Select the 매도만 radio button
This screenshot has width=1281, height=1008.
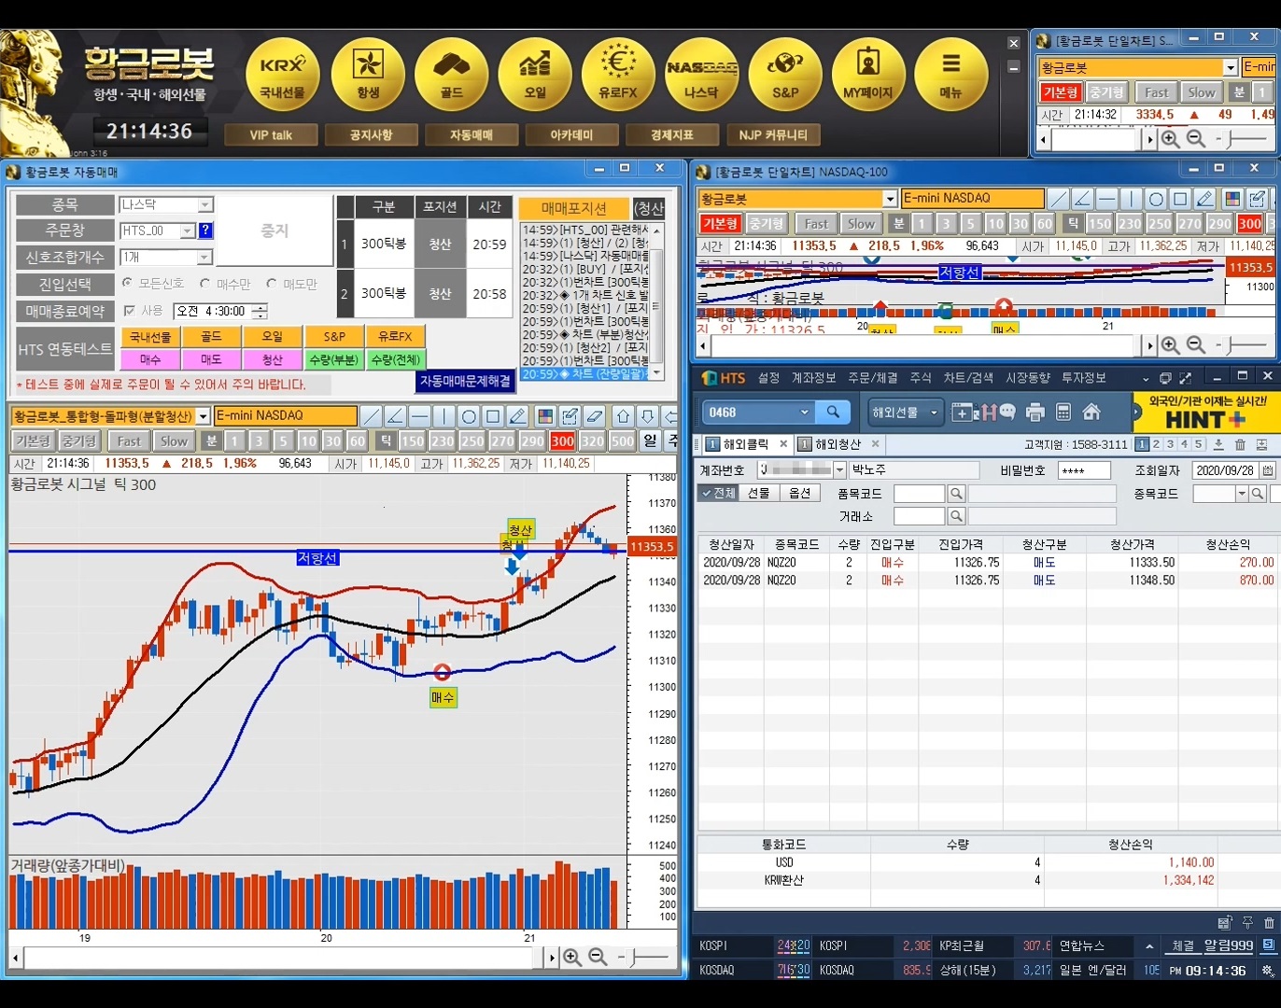point(272,283)
